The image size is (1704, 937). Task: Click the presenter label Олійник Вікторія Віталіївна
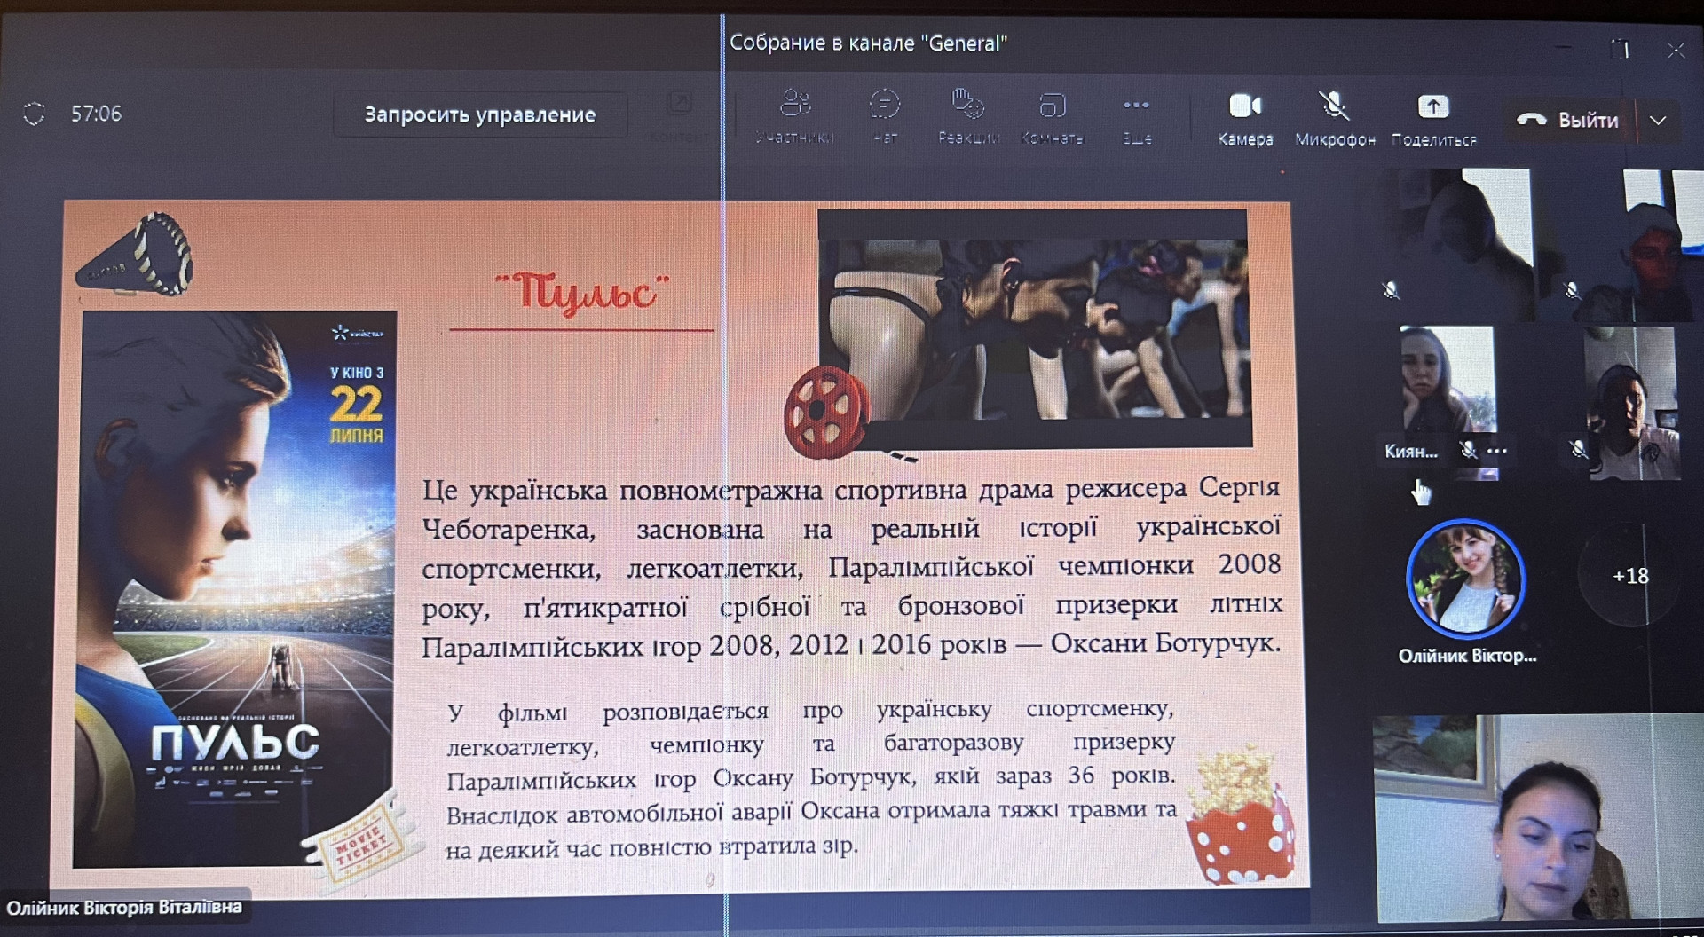point(124,908)
